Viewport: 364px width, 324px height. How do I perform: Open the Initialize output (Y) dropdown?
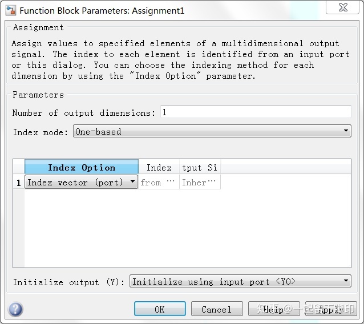pyautogui.click(x=240, y=281)
